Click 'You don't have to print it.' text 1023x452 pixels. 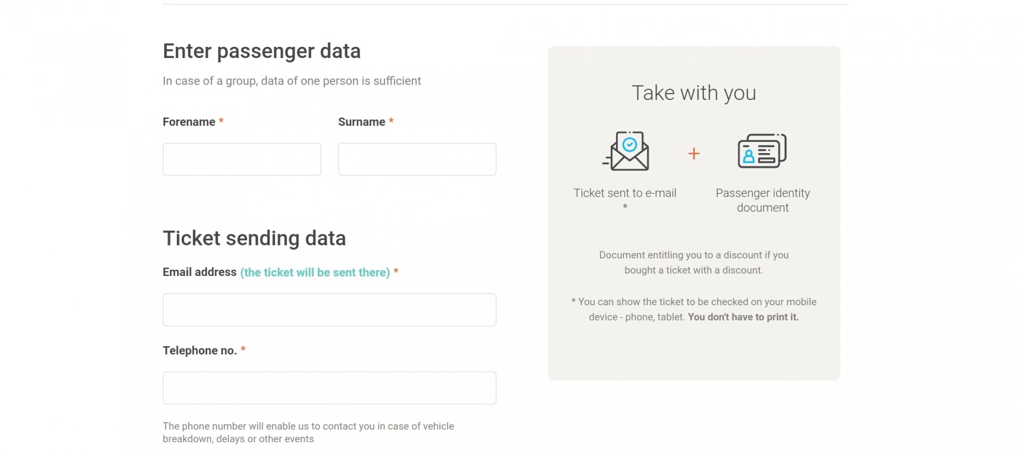click(743, 317)
